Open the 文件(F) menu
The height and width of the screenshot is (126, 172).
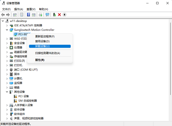[x=6, y=9]
